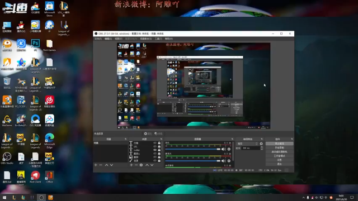Increase transition duration with the up arrow
Image resolution: width=358 pixels, height=201 pixels.
[x=262, y=147]
